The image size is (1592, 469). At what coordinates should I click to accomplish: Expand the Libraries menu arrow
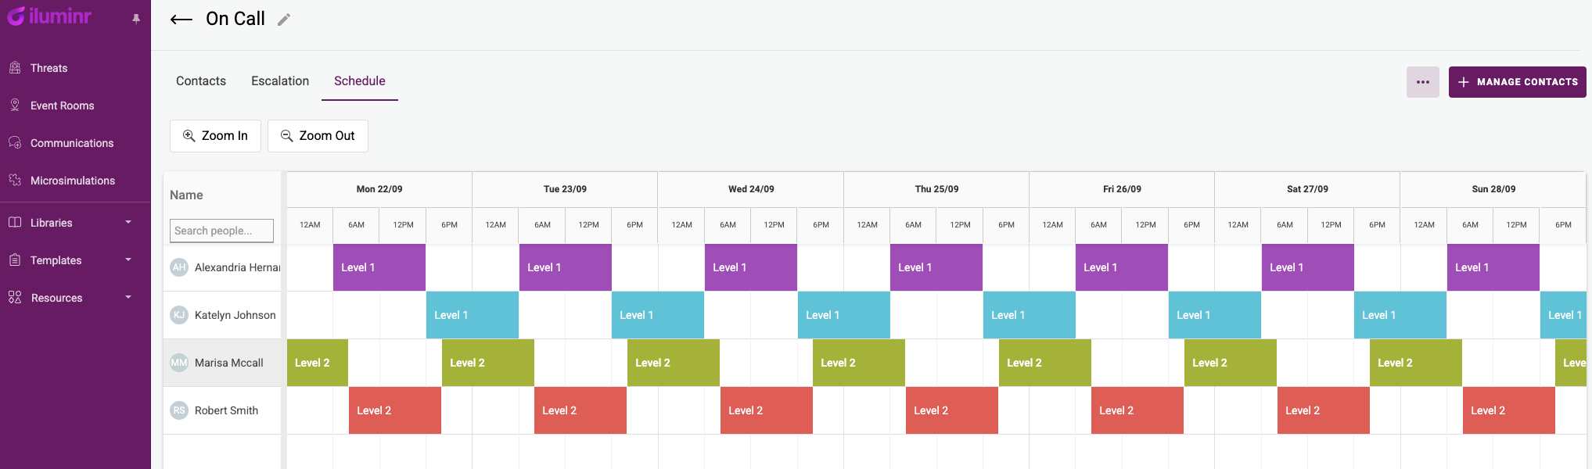(x=128, y=223)
